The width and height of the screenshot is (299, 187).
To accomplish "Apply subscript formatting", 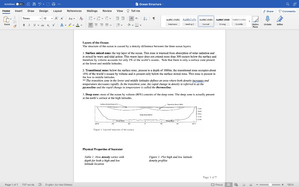I will tap(48, 25).
